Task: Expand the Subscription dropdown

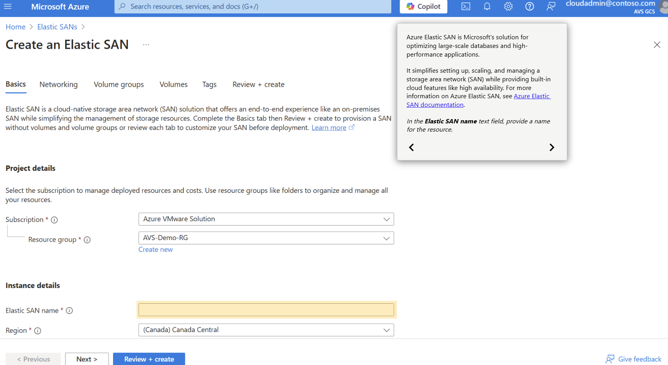Action: [266, 219]
